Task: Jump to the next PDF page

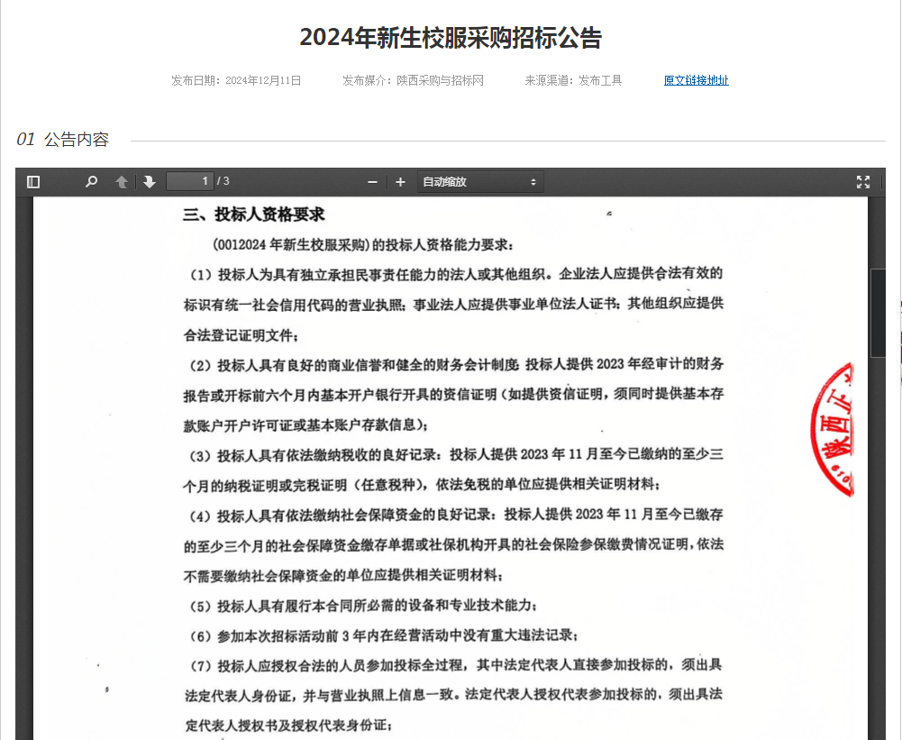Action: (150, 182)
